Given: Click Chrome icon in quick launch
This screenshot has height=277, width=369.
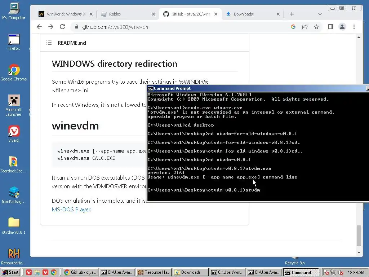Looking at the screenshot, I should pyautogui.click(x=54, y=272).
